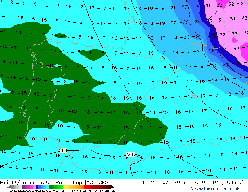
Task: Pick the dark green legend swatch
Action: coord(50,187)
